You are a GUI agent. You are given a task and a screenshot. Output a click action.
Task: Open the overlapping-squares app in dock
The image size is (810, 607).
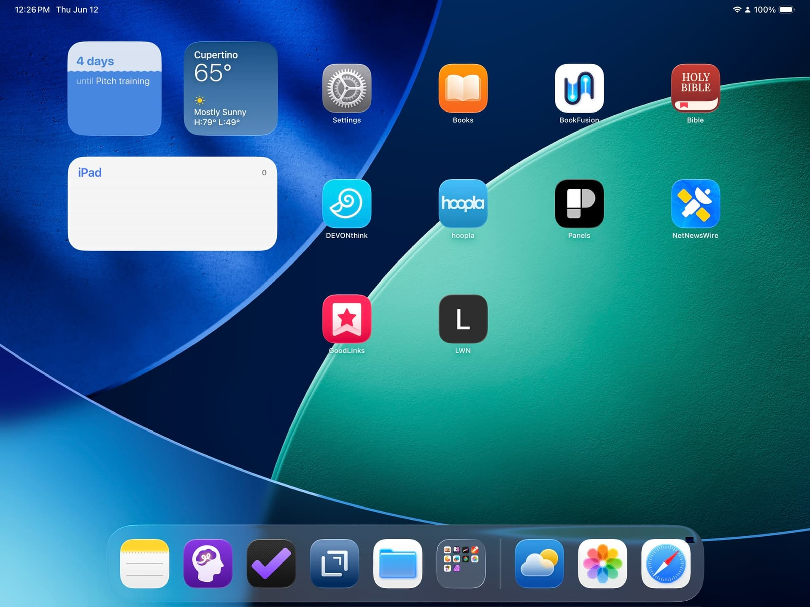[x=335, y=563]
